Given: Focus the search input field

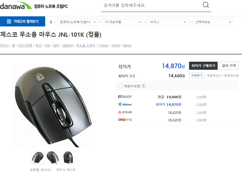Looking at the screenshot, I should (151, 6).
